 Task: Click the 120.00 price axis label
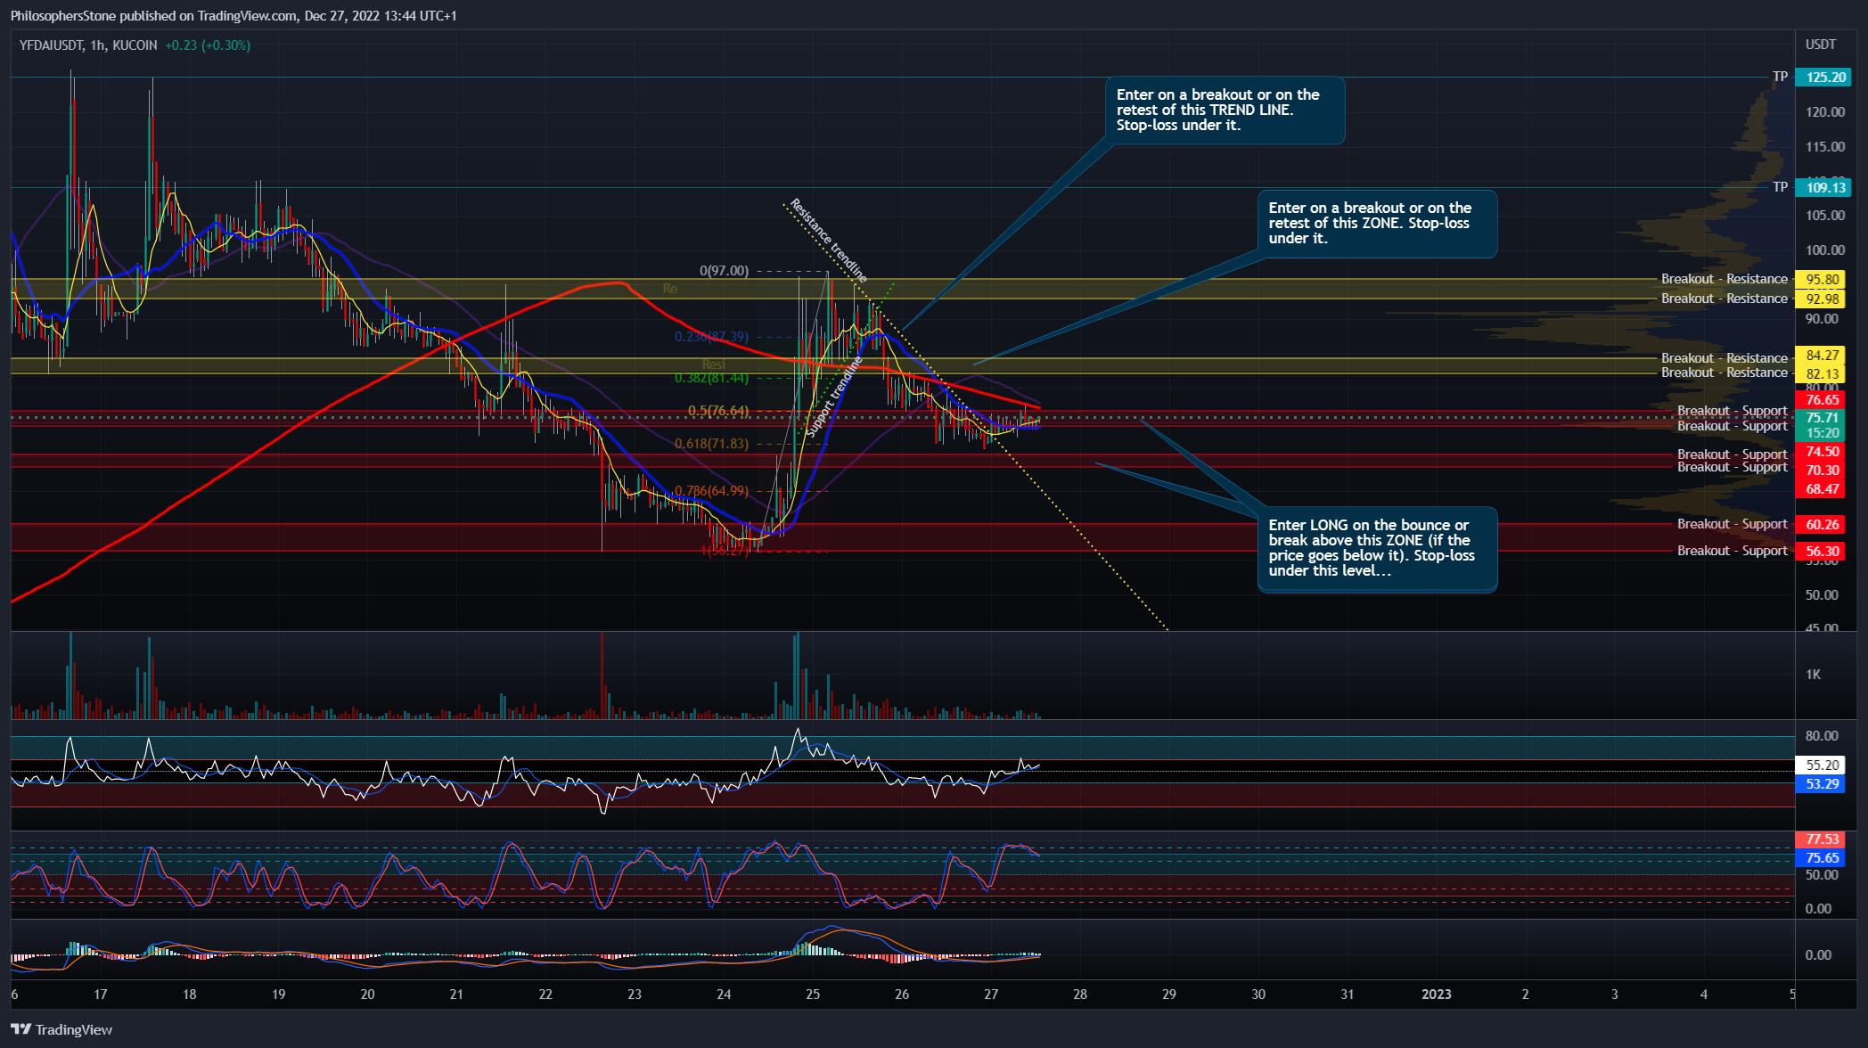pyautogui.click(x=1824, y=112)
